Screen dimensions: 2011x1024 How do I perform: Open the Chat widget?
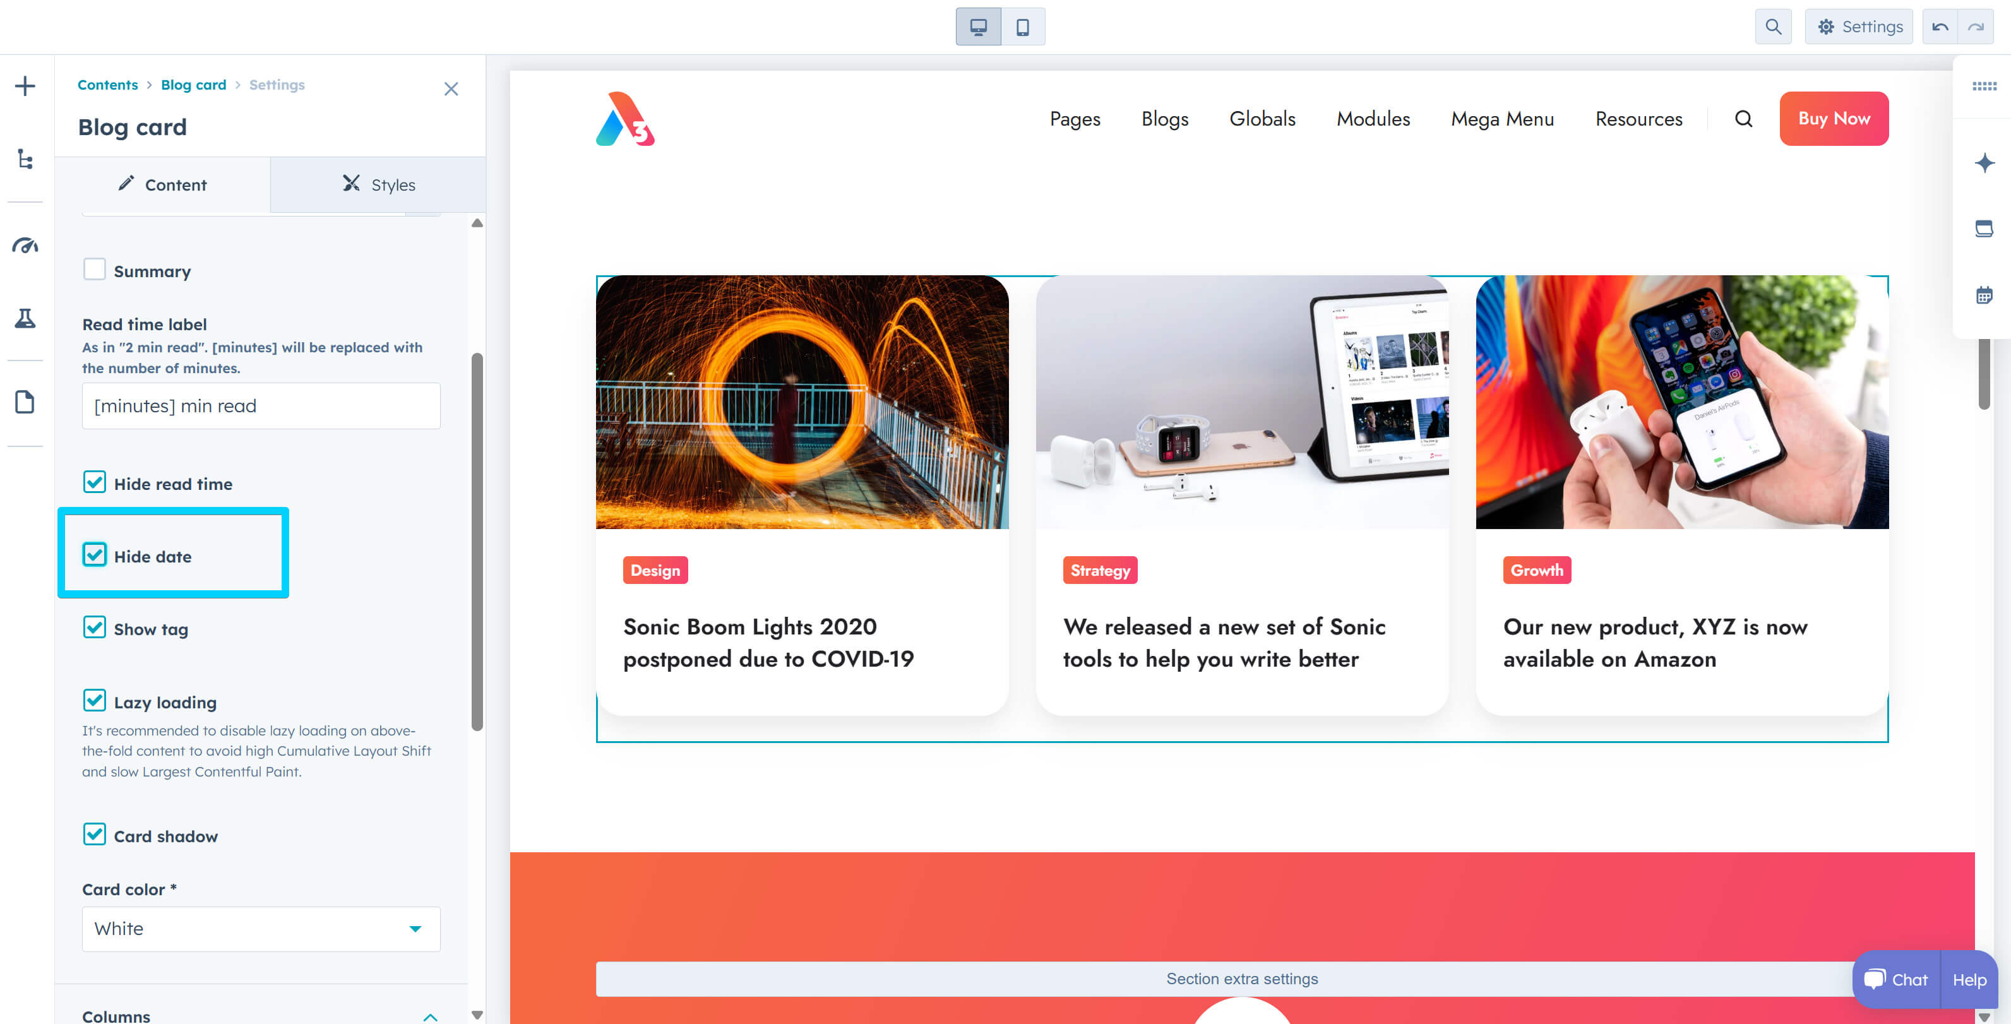click(x=1896, y=980)
